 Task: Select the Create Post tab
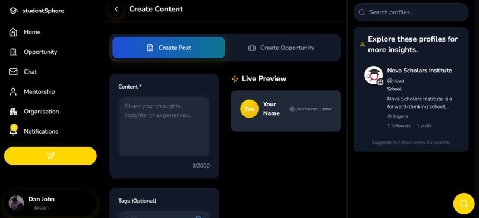pos(169,48)
